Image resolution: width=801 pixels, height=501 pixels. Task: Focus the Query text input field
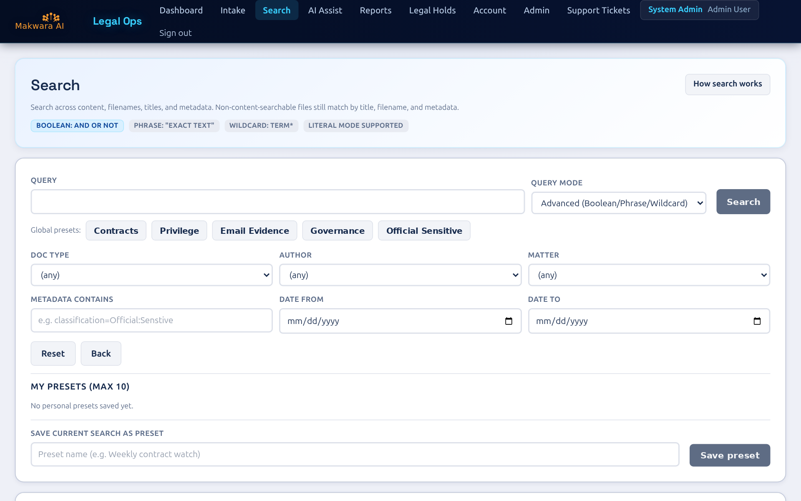(x=277, y=202)
